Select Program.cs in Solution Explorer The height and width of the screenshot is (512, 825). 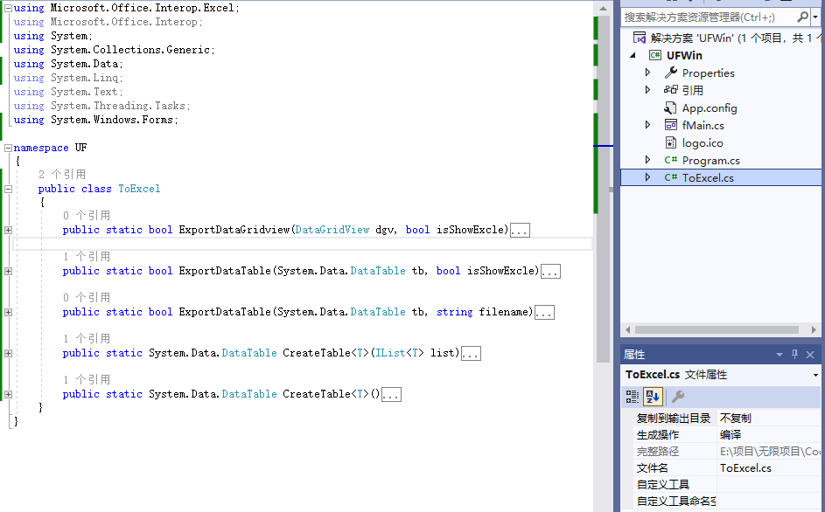710,161
